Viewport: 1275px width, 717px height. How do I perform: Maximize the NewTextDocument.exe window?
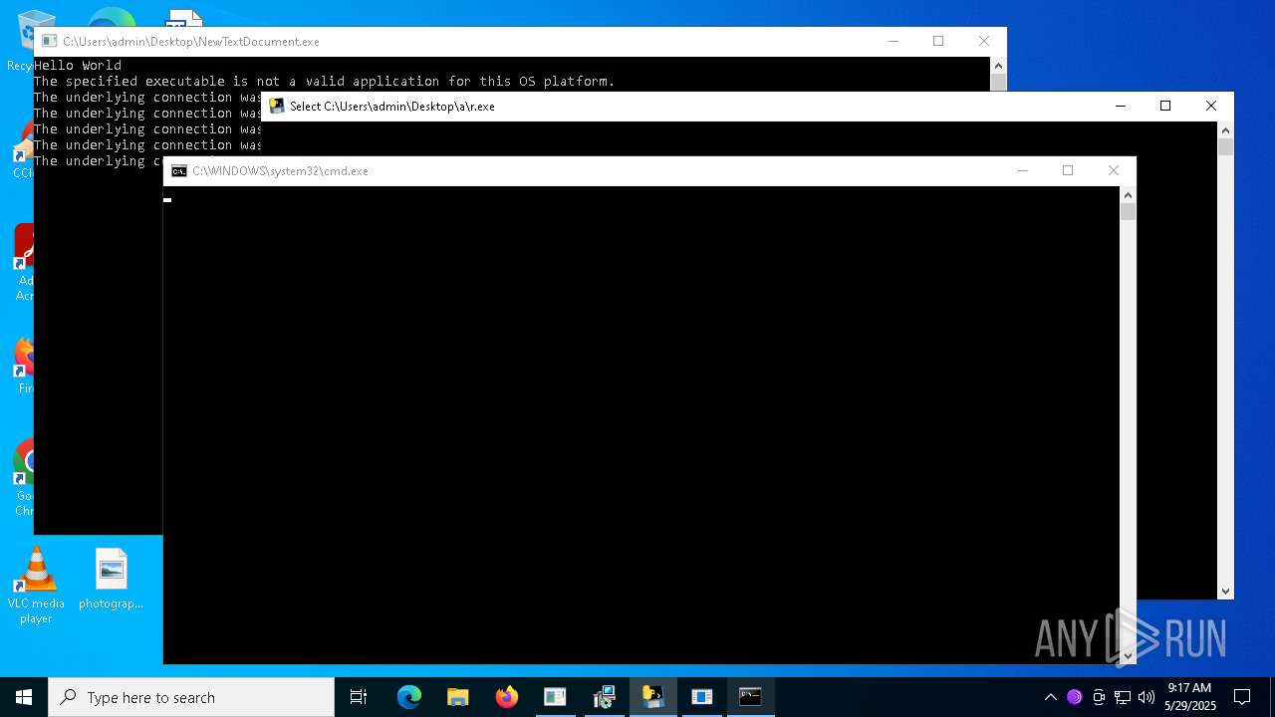938,41
